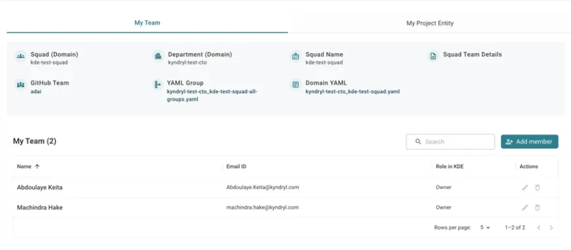This screenshot has height=250, width=571.
Task: Click the Squad Team Details document icon
Action: click(433, 56)
